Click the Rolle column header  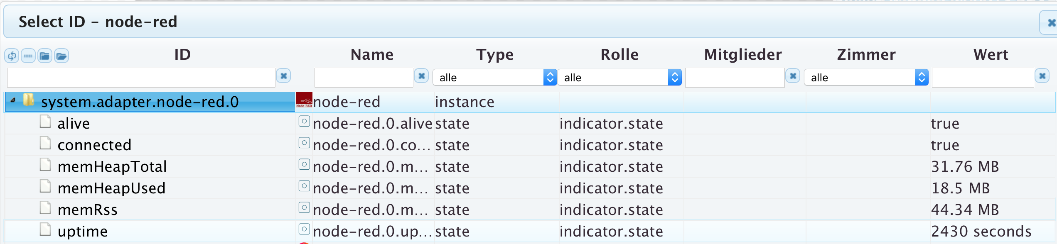[619, 55]
